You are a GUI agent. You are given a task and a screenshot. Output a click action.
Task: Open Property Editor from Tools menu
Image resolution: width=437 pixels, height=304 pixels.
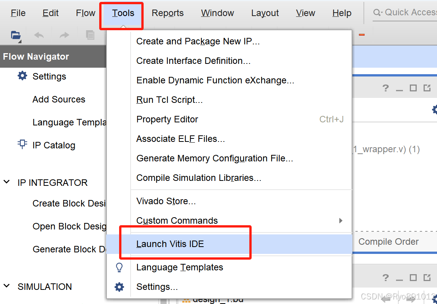(229, 119)
